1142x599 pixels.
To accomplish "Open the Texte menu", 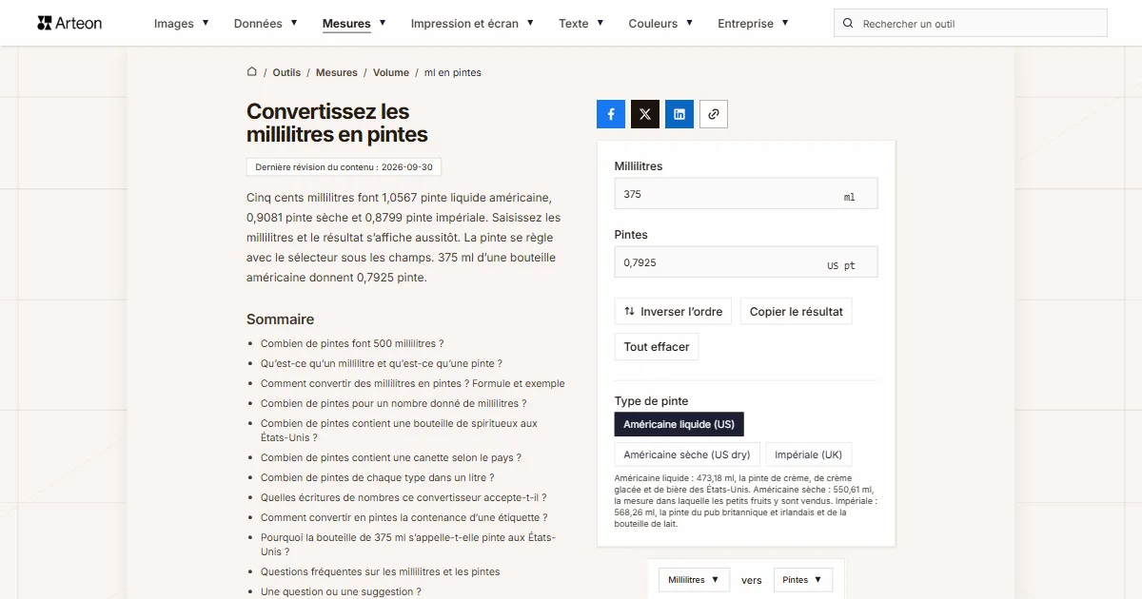I will click(x=581, y=23).
